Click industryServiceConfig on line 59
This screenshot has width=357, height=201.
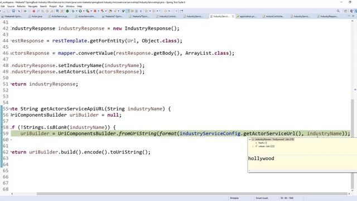point(210,133)
